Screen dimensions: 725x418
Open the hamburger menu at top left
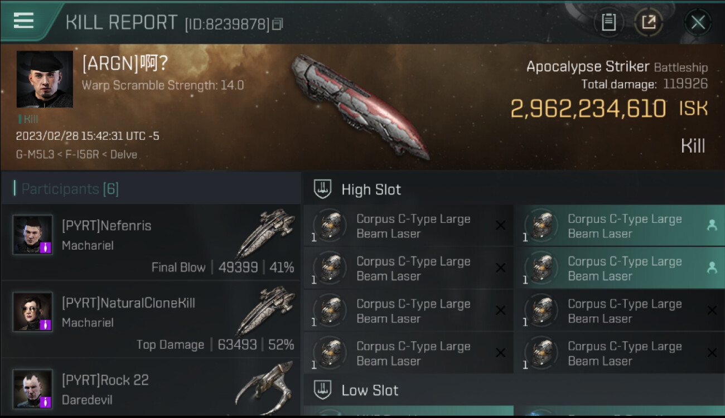[23, 21]
